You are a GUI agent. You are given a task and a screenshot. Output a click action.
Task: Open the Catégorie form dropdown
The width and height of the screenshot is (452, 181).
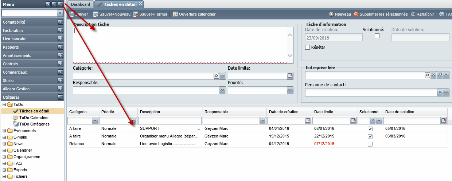tap(223, 76)
